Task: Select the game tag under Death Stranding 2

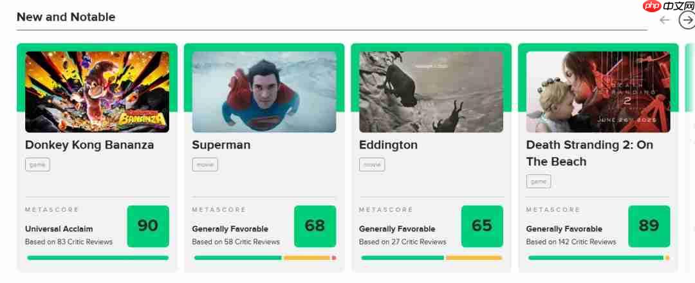Action: (x=539, y=181)
